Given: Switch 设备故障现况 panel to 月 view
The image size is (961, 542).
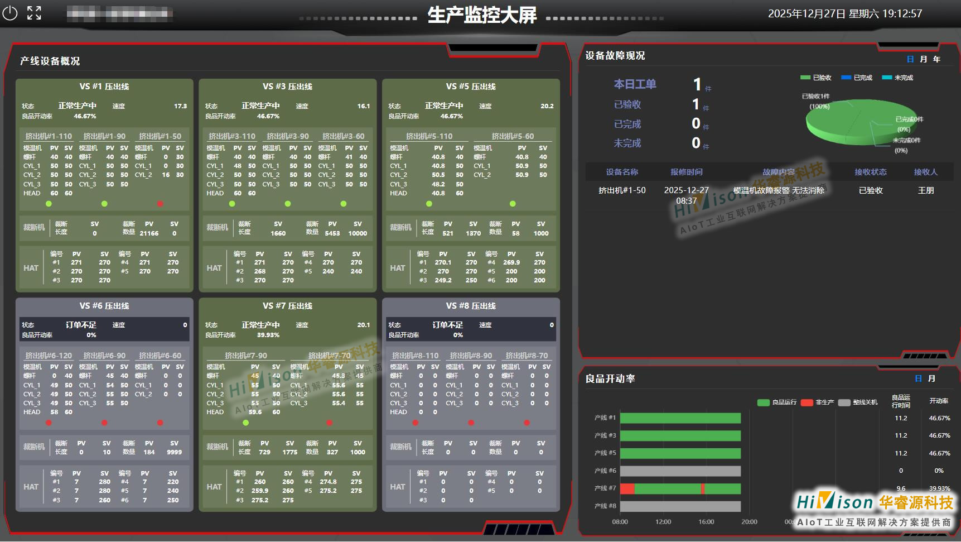Looking at the screenshot, I should click(x=924, y=59).
